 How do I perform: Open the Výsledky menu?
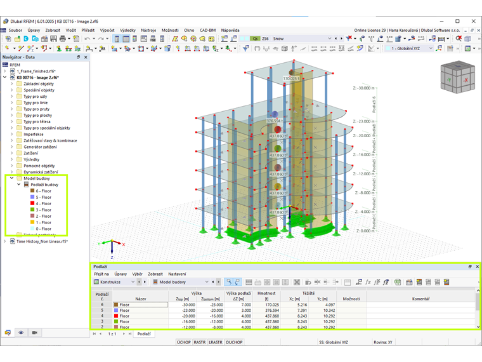pos(127,30)
